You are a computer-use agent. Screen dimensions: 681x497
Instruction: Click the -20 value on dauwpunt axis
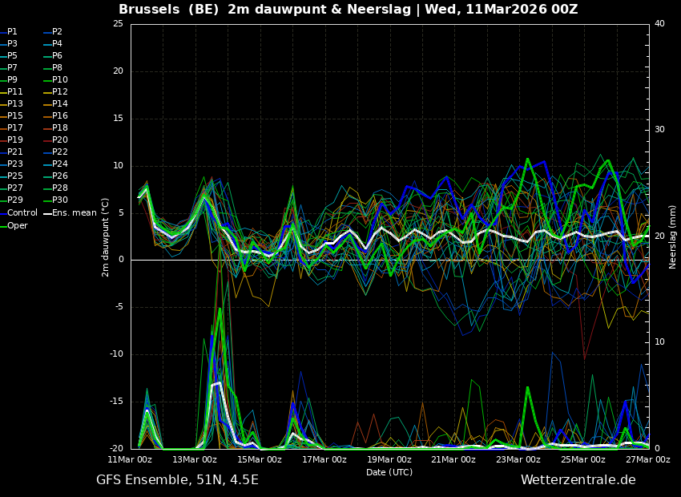click(116, 448)
